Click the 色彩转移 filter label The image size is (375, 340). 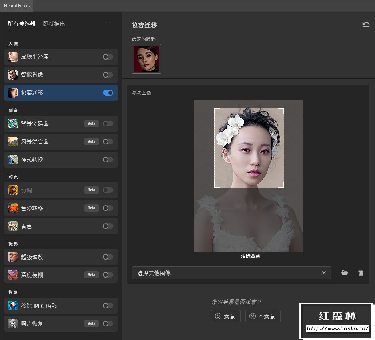(x=32, y=208)
